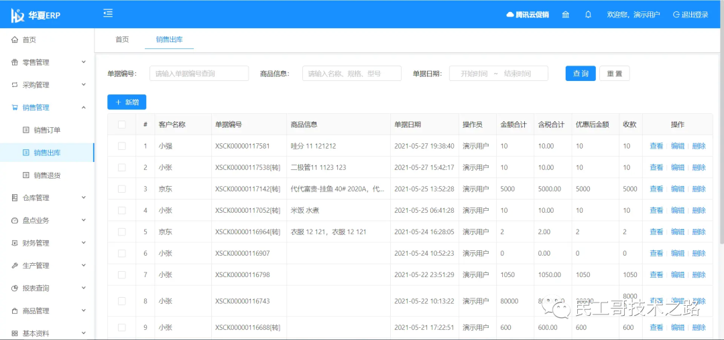Click the pie chart icon for 报表查询
724x340 pixels.
[x=15, y=288]
